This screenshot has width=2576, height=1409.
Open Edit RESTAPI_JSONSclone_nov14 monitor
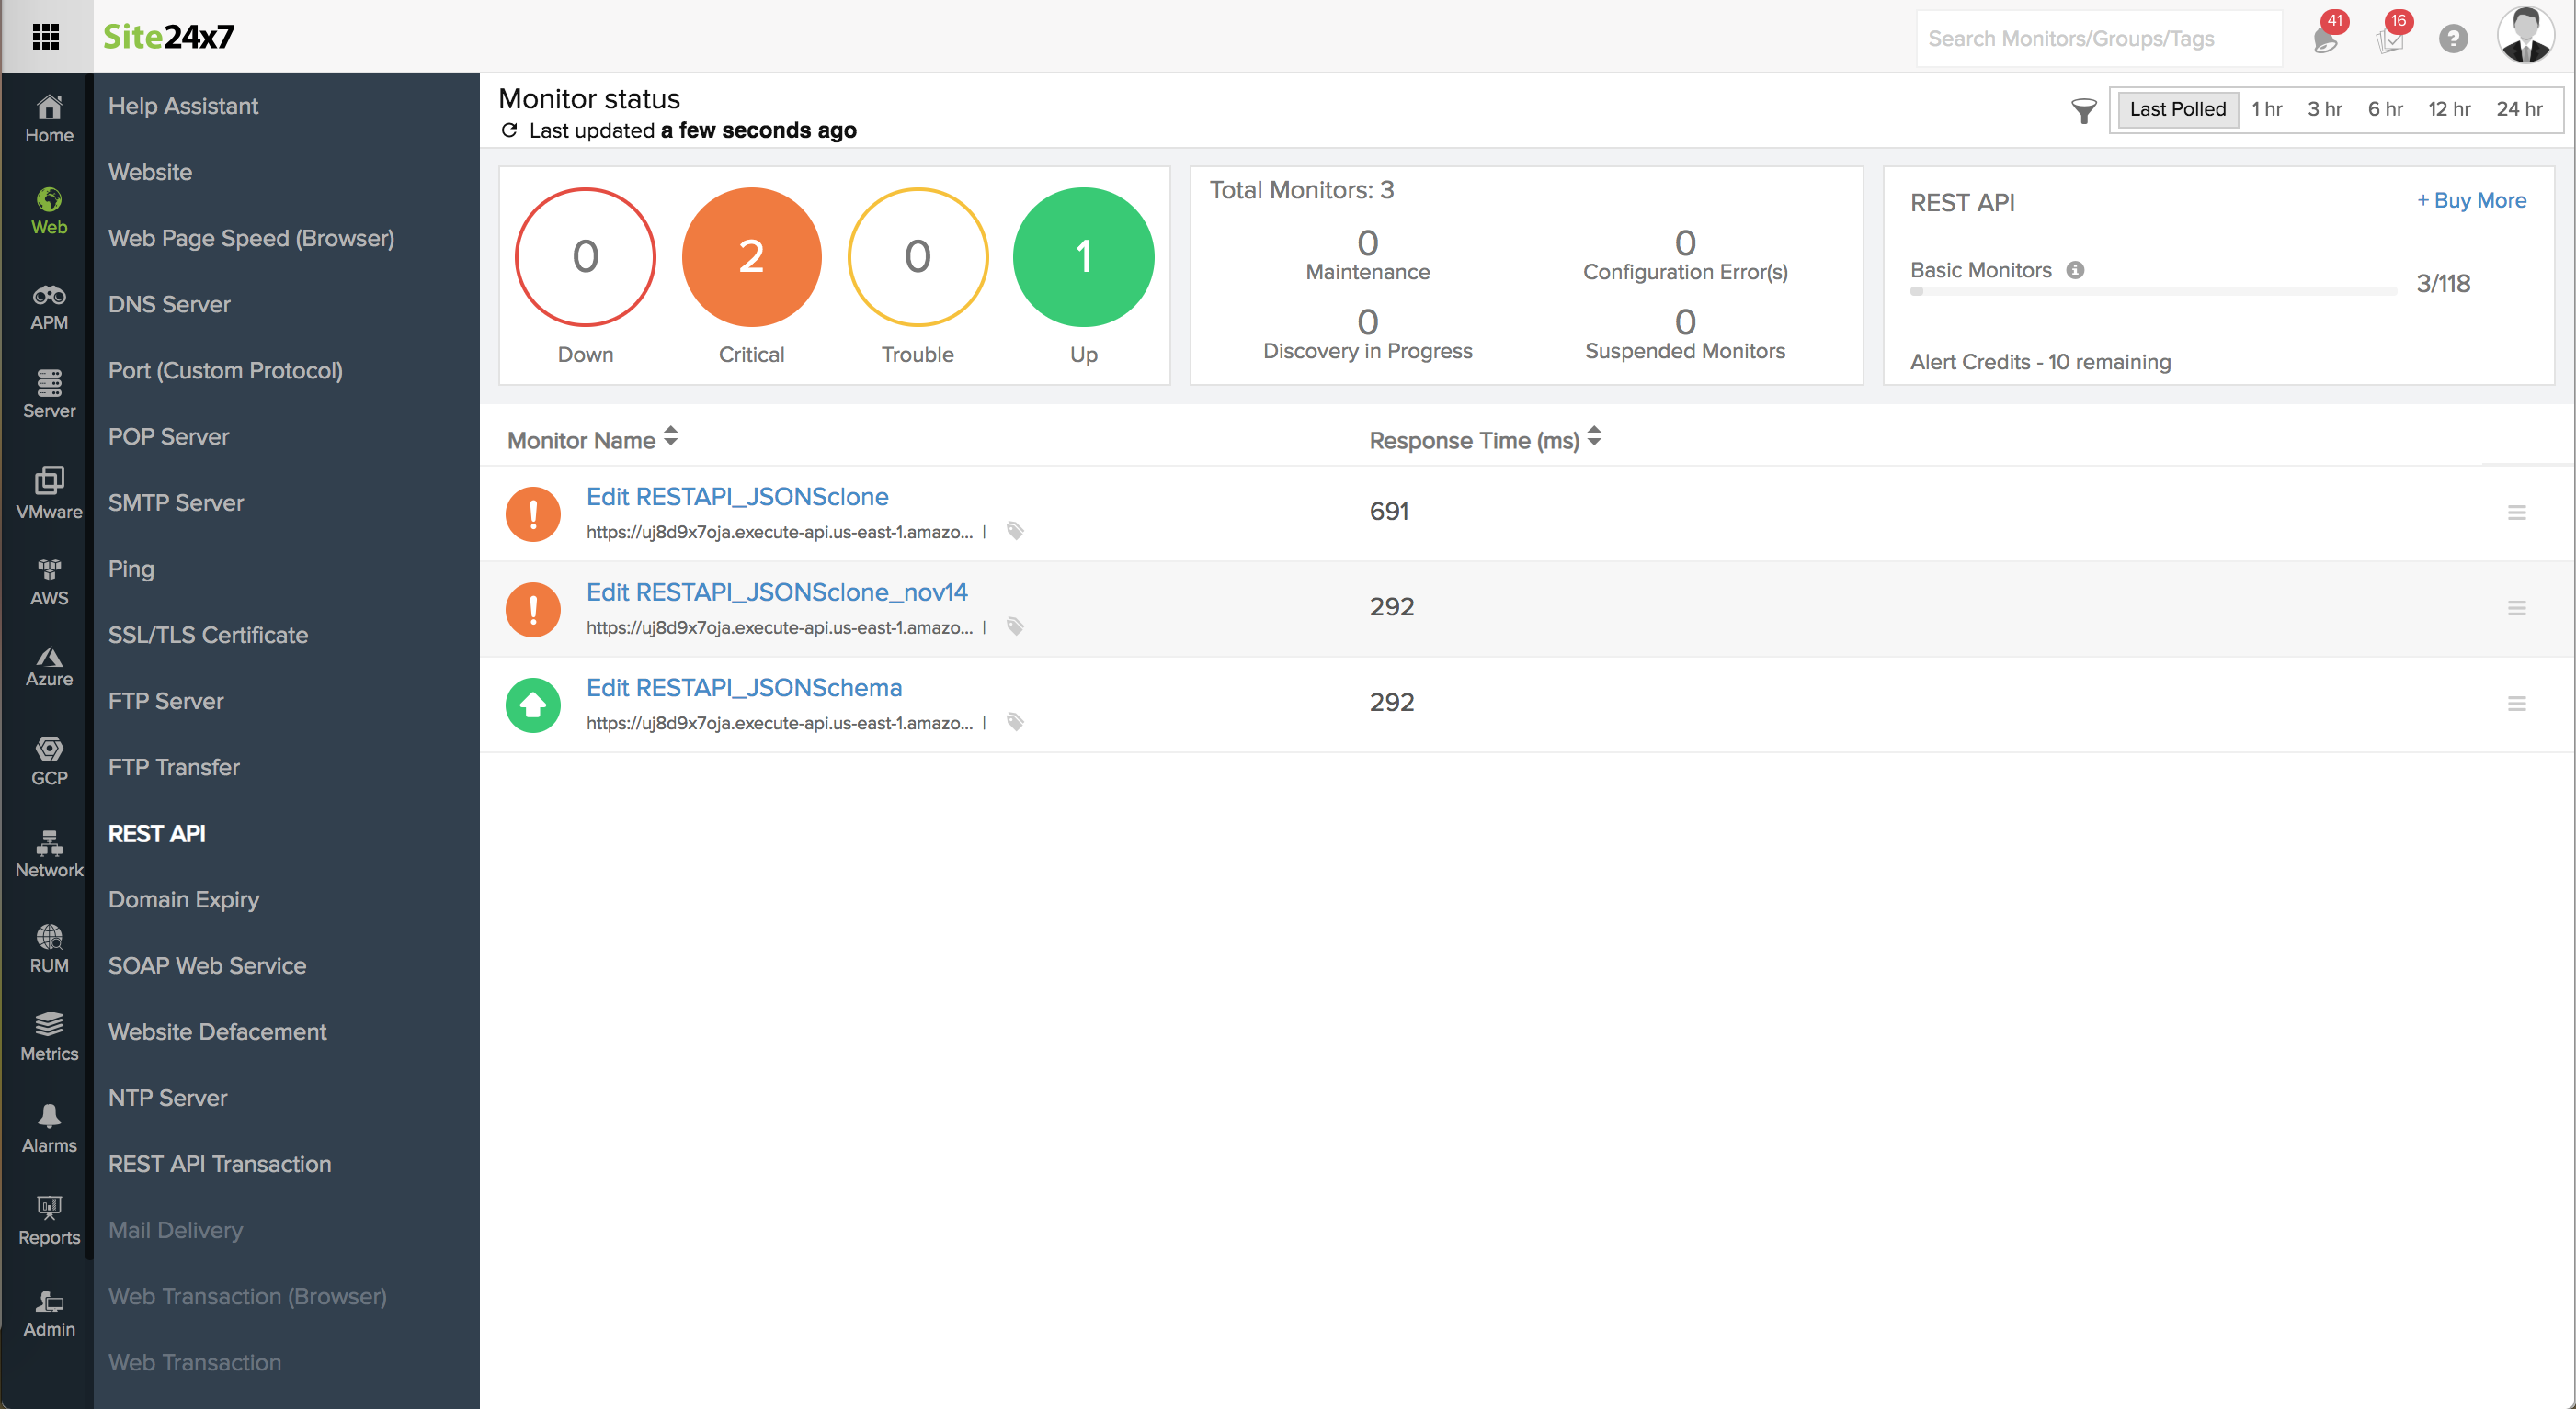tap(777, 592)
